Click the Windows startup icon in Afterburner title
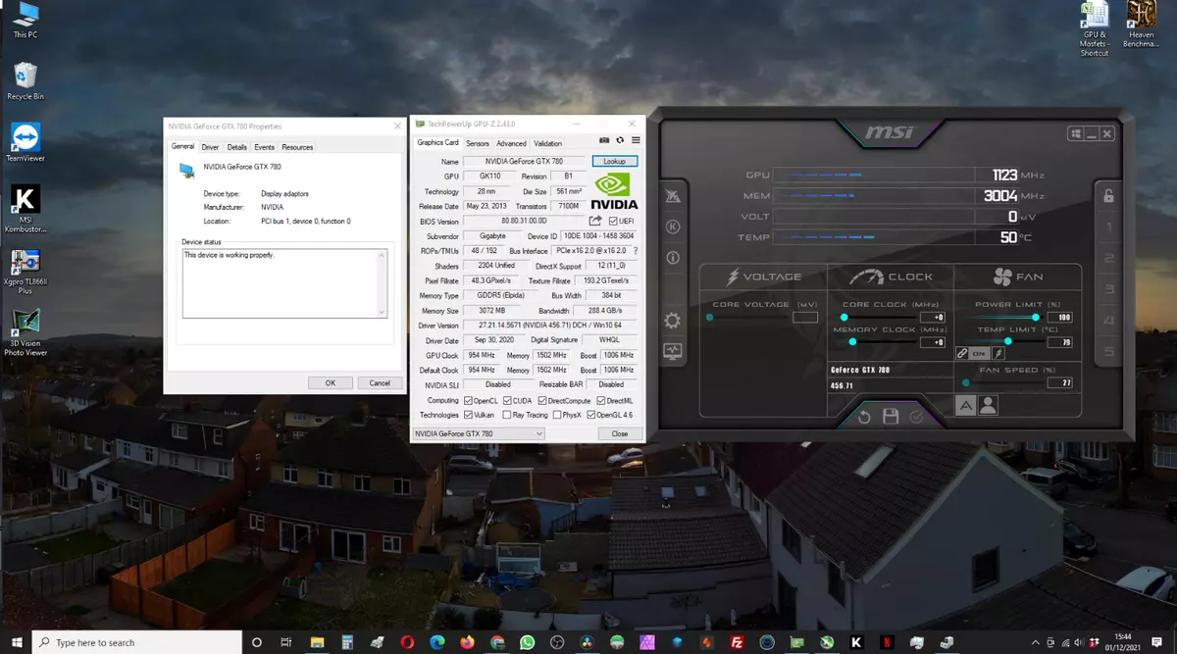This screenshot has height=654, width=1177. [x=1076, y=133]
